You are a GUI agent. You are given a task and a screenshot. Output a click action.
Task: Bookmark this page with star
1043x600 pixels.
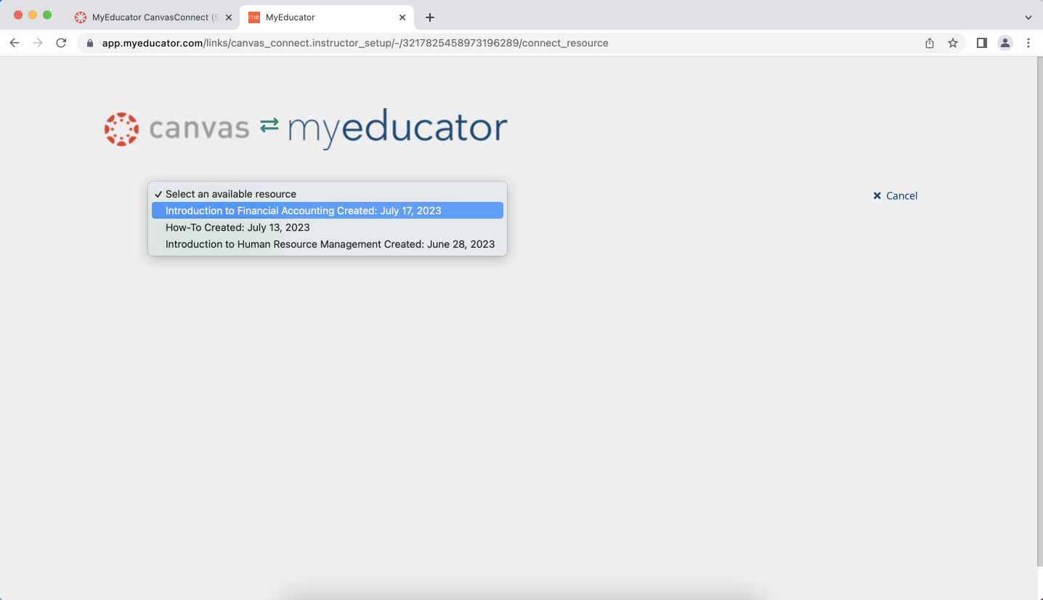953,43
